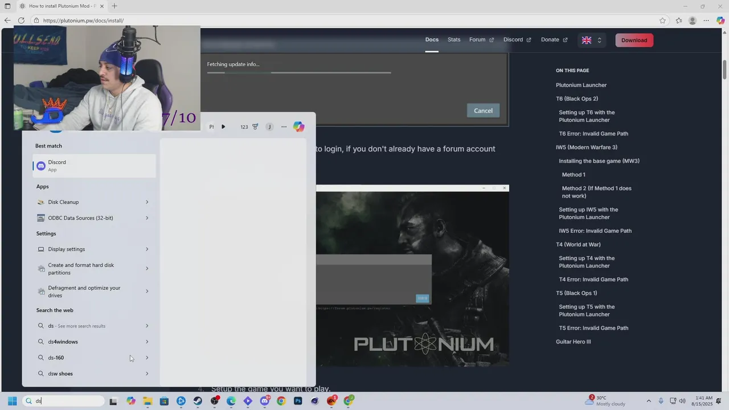Click the date and time clock
Screen dimensions: 729x410
[x=703, y=401]
